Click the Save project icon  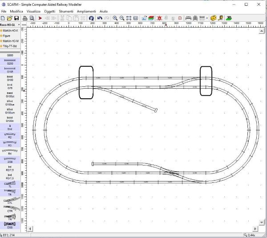click(x=16, y=18)
